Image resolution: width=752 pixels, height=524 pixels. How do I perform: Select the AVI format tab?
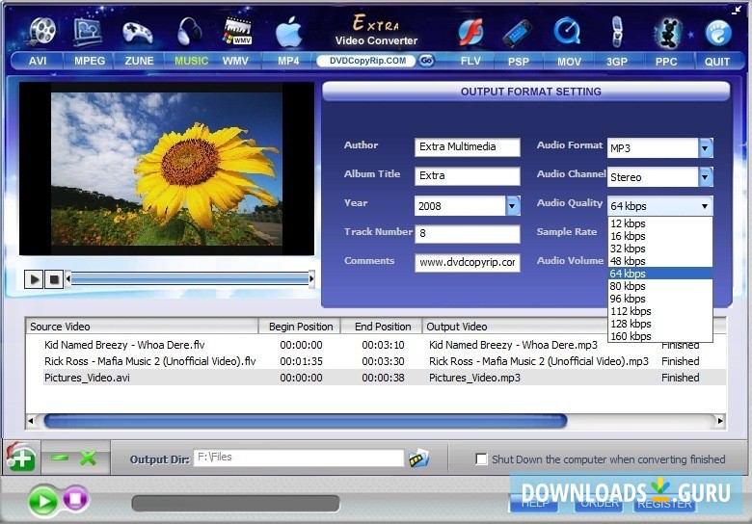click(x=38, y=61)
